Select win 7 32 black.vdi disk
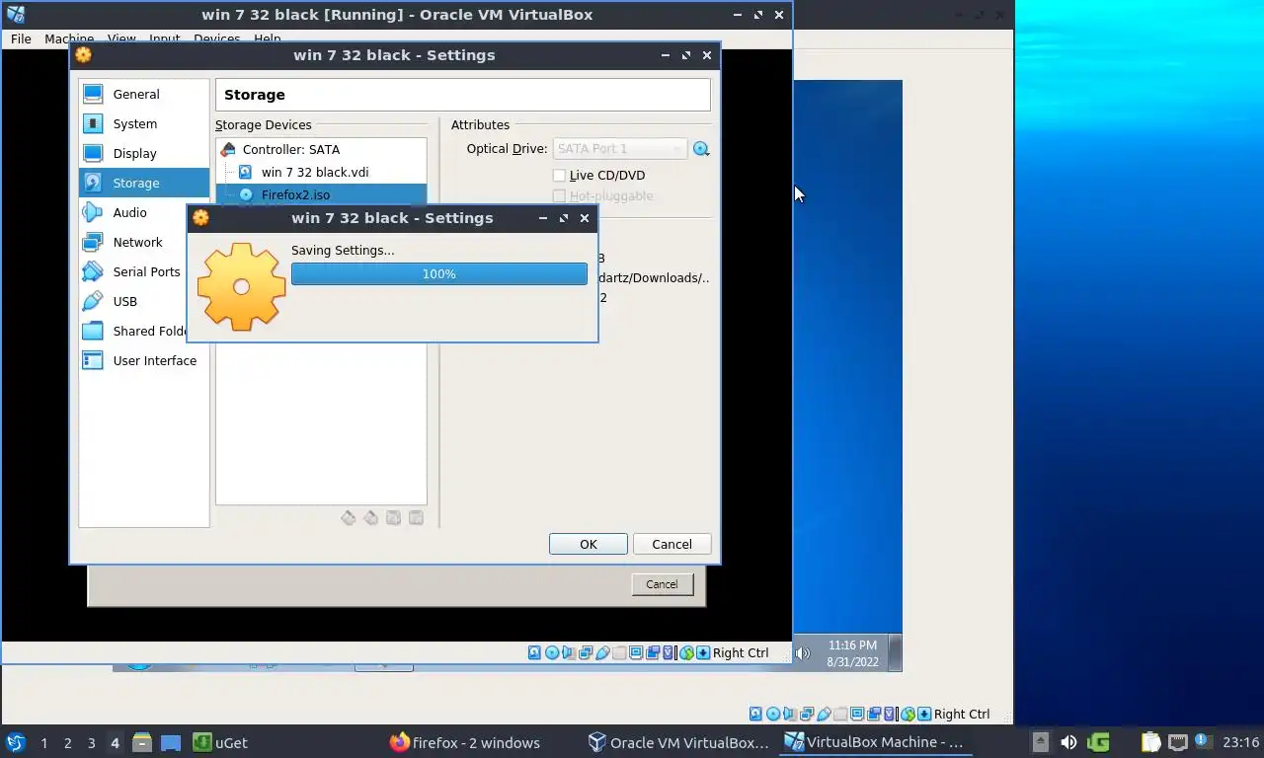This screenshot has width=1264, height=758. point(321,172)
